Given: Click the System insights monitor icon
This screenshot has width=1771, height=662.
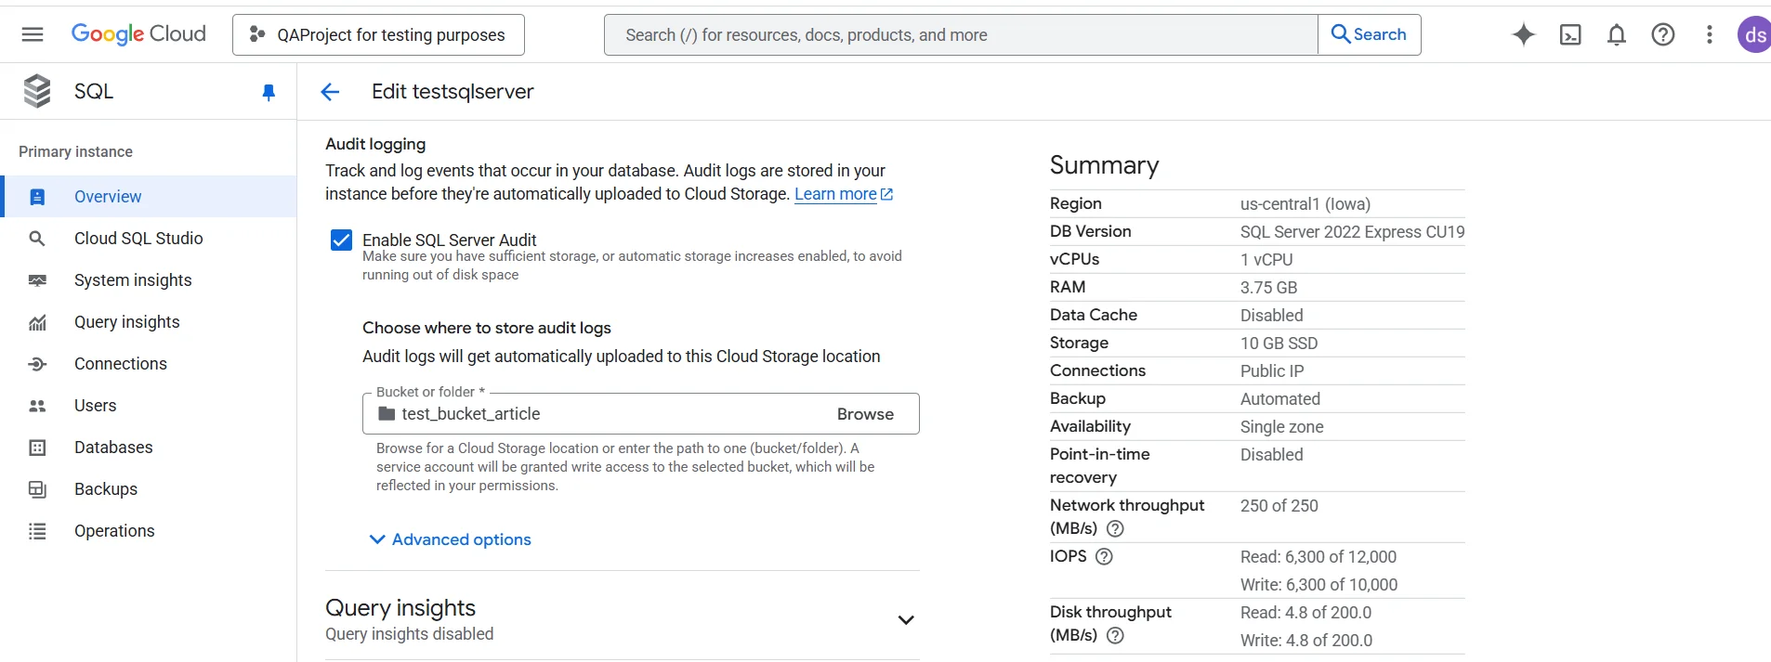Looking at the screenshot, I should (x=37, y=280).
